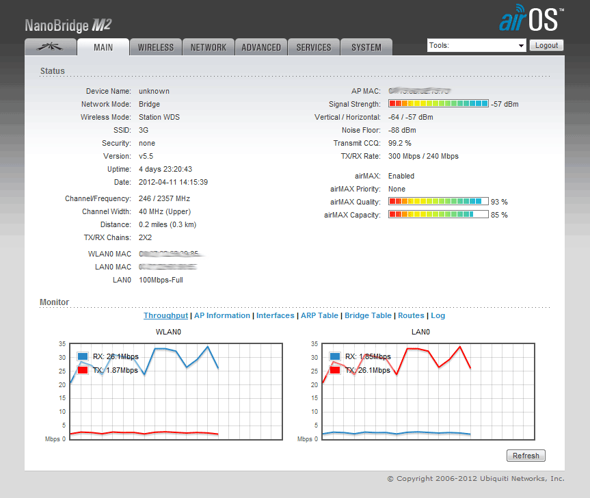
Task: Click the Version value 'v5.5'
Action: [146, 156]
